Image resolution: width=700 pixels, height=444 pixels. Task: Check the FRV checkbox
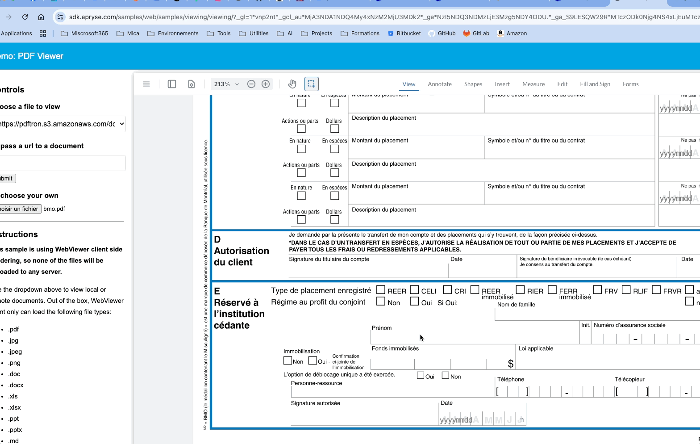pyautogui.click(x=597, y=290)
